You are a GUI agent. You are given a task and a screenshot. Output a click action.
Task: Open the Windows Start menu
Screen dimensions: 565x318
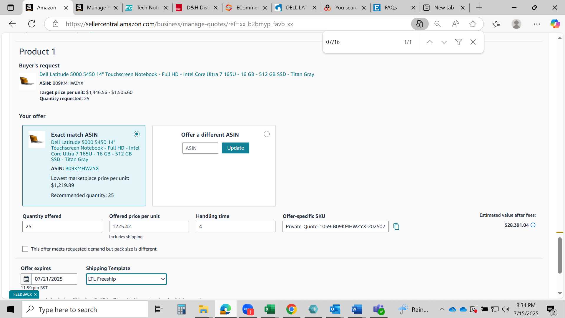point(11,309)
